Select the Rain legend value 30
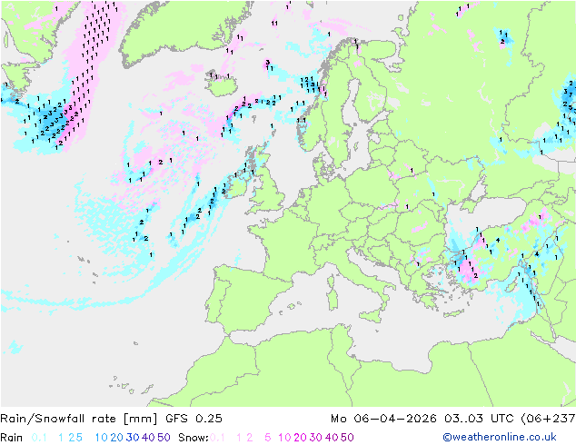 pos(133,438)
